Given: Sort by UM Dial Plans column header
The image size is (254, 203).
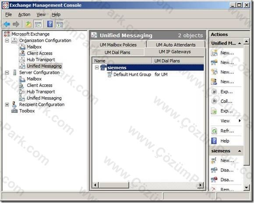Looking at the screenshot, I should click(178, 61).
